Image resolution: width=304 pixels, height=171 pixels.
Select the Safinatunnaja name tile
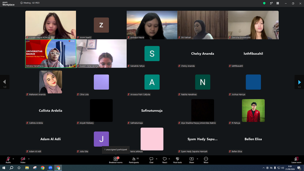coord(152,111)
